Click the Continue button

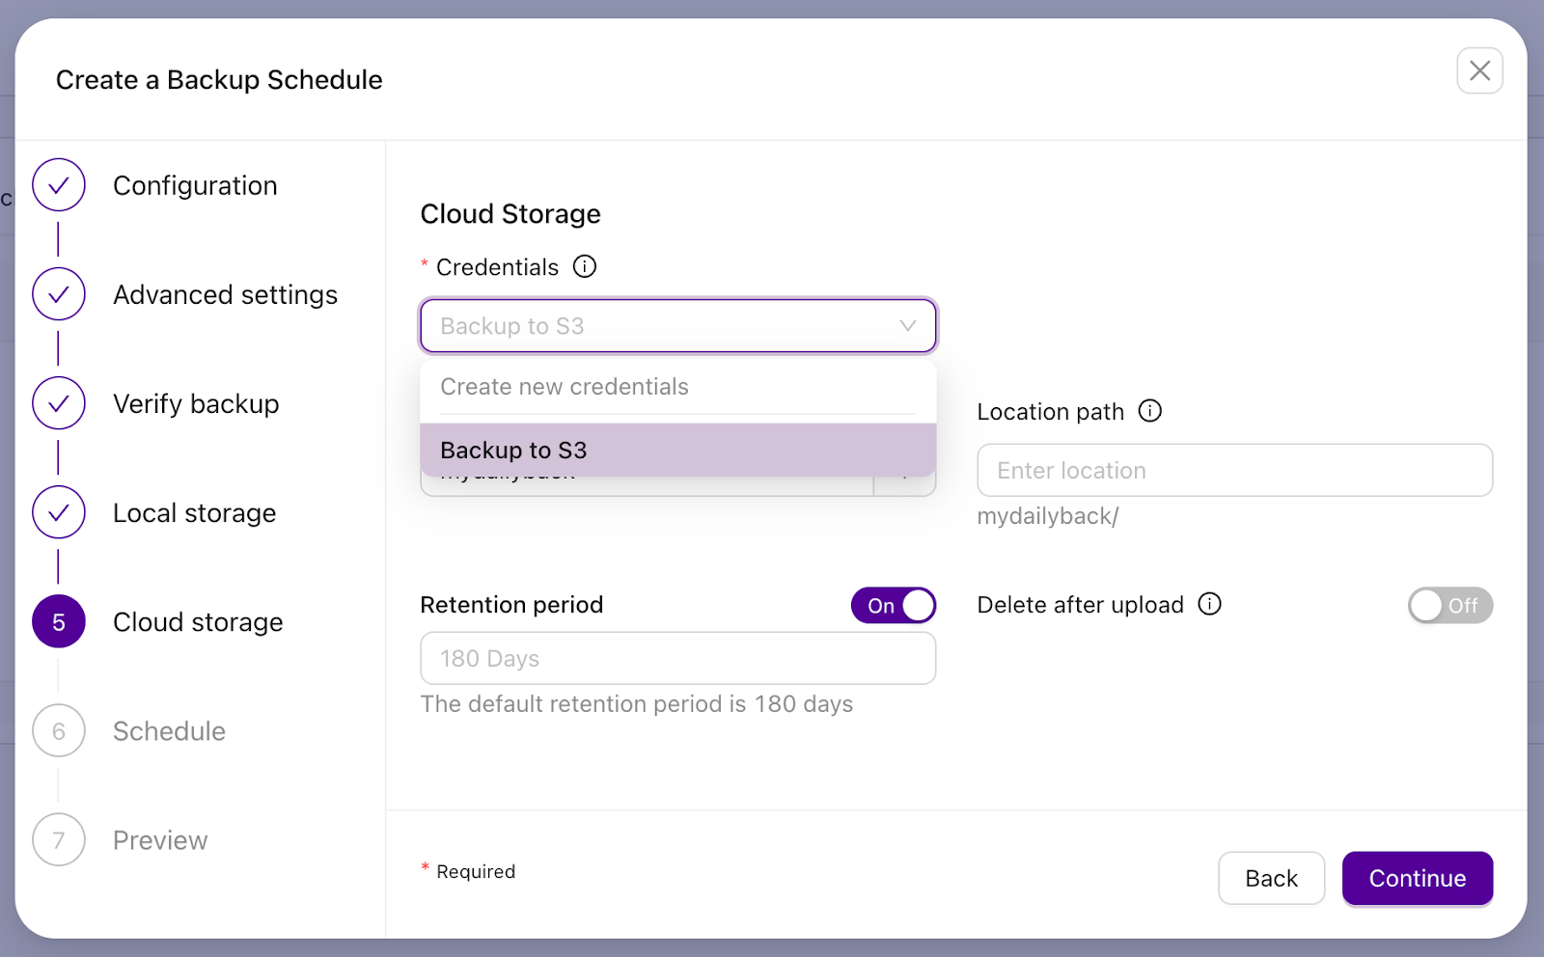tap(1418, 878)
